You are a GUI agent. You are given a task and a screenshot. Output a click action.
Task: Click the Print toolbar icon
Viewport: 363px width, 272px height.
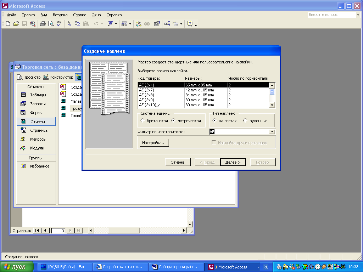43,24
